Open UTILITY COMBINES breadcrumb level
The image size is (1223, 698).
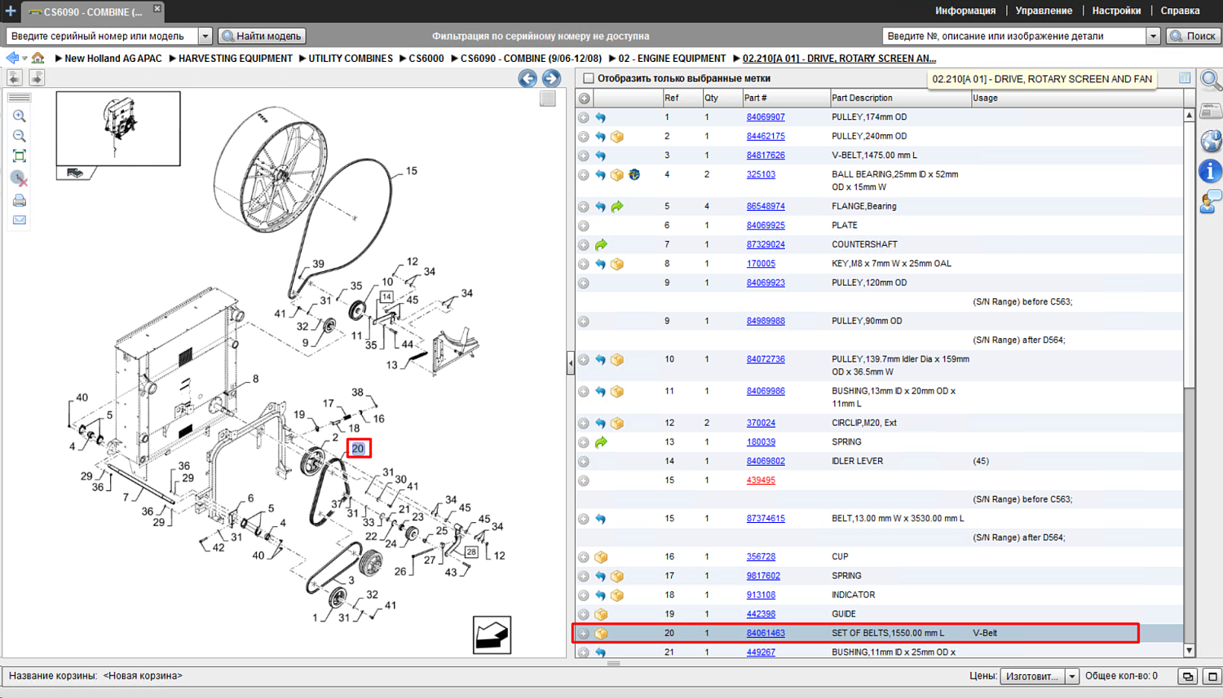351,59
